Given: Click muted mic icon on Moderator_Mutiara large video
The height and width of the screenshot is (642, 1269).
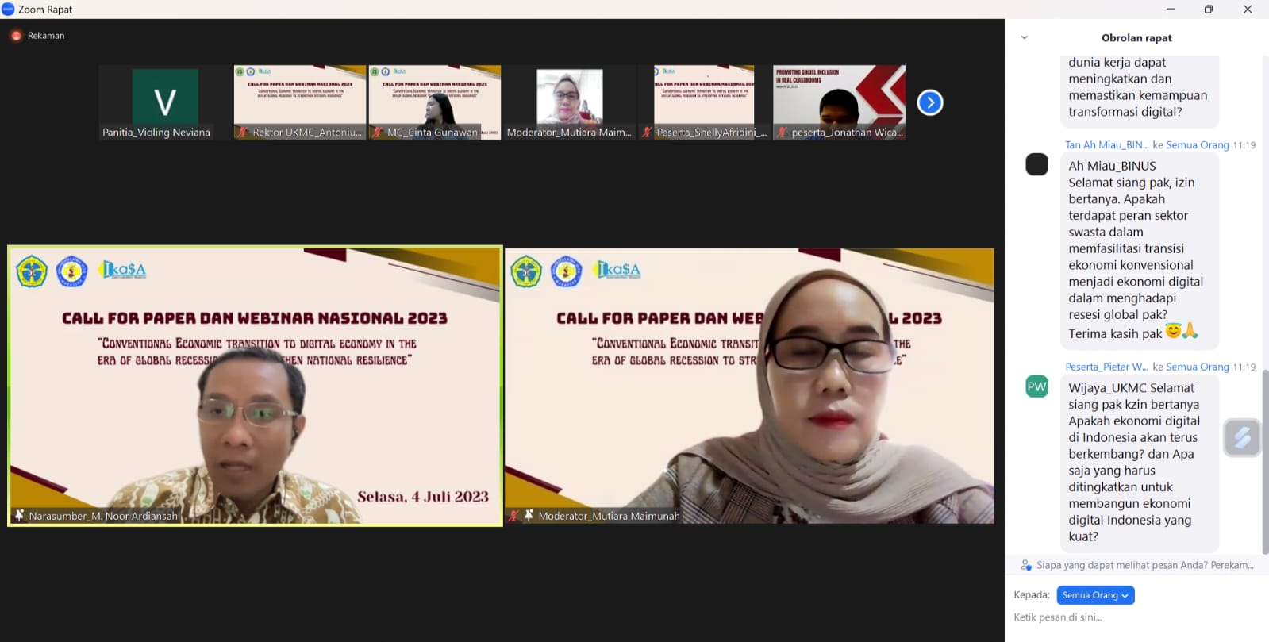Looking at the screenshot, I should [x=513, y=516].
